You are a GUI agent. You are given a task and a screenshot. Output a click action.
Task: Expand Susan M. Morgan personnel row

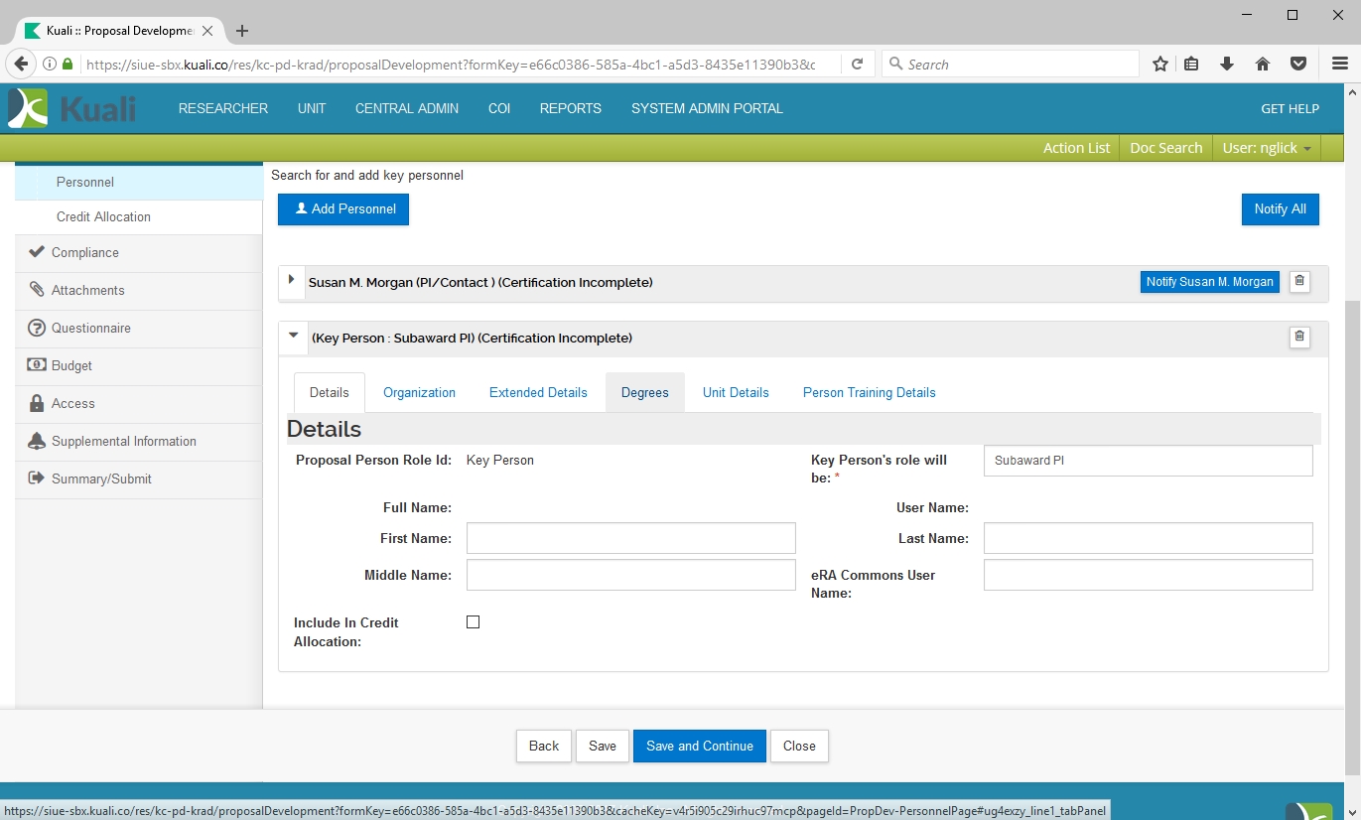(x=292, y=281)
